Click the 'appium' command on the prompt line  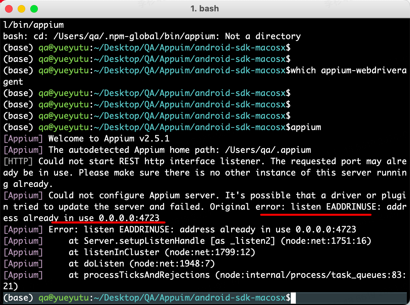tap(304, 127)
